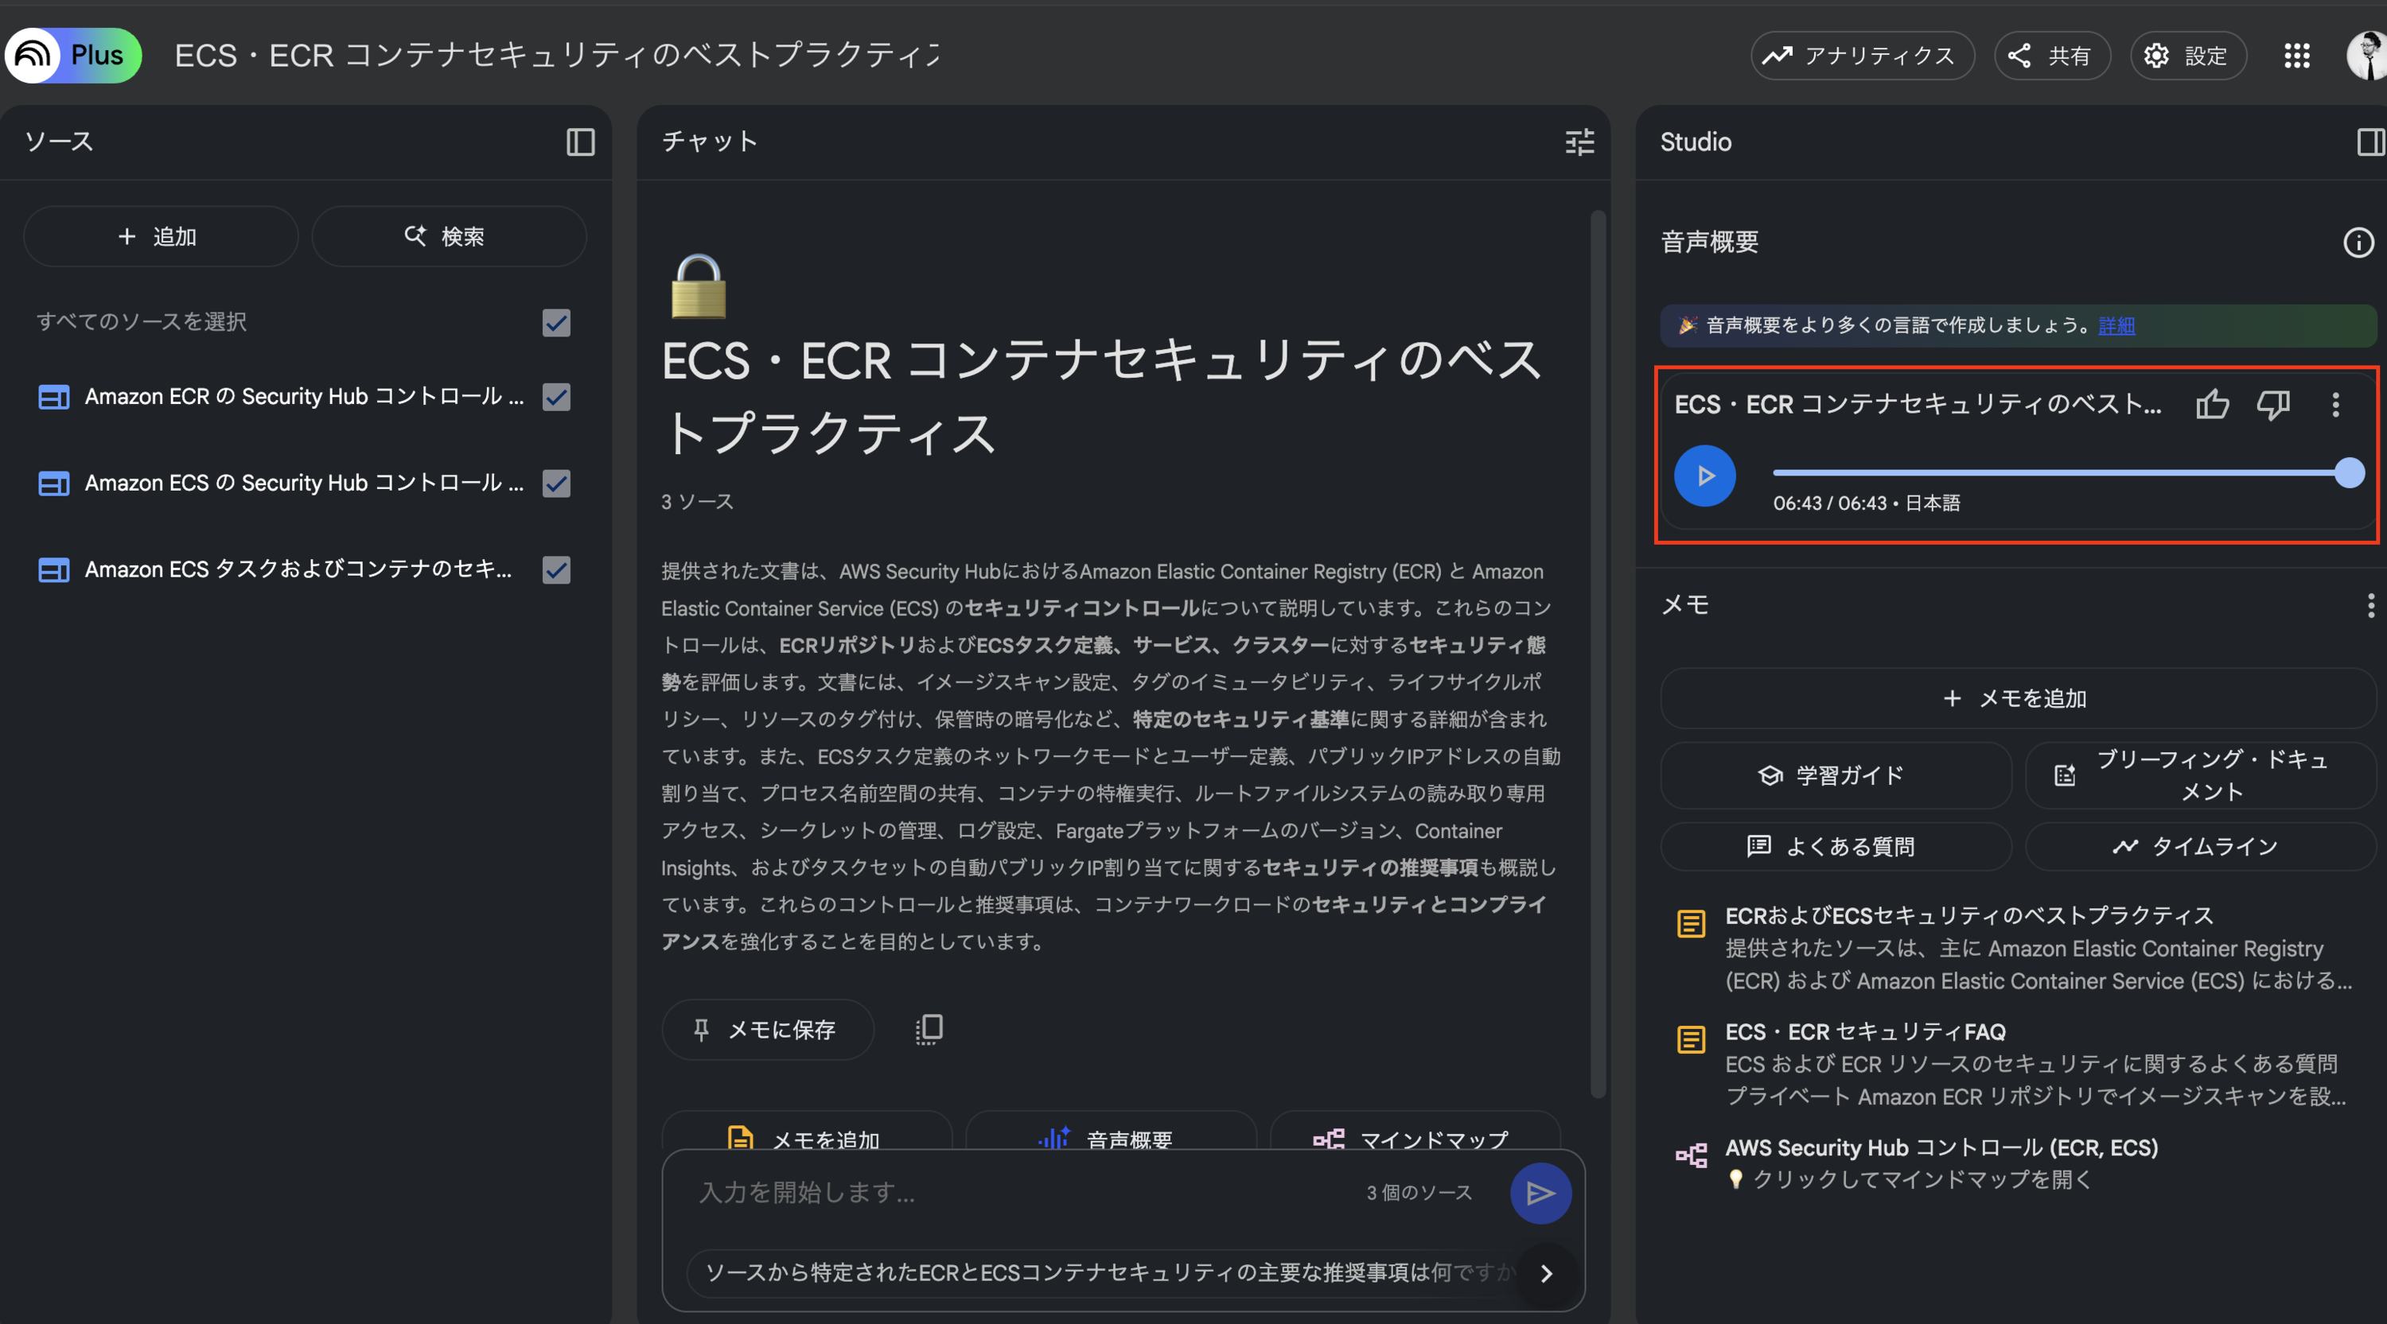音声概要カードの三点メニューを開く

click(x=2336, y=406)
